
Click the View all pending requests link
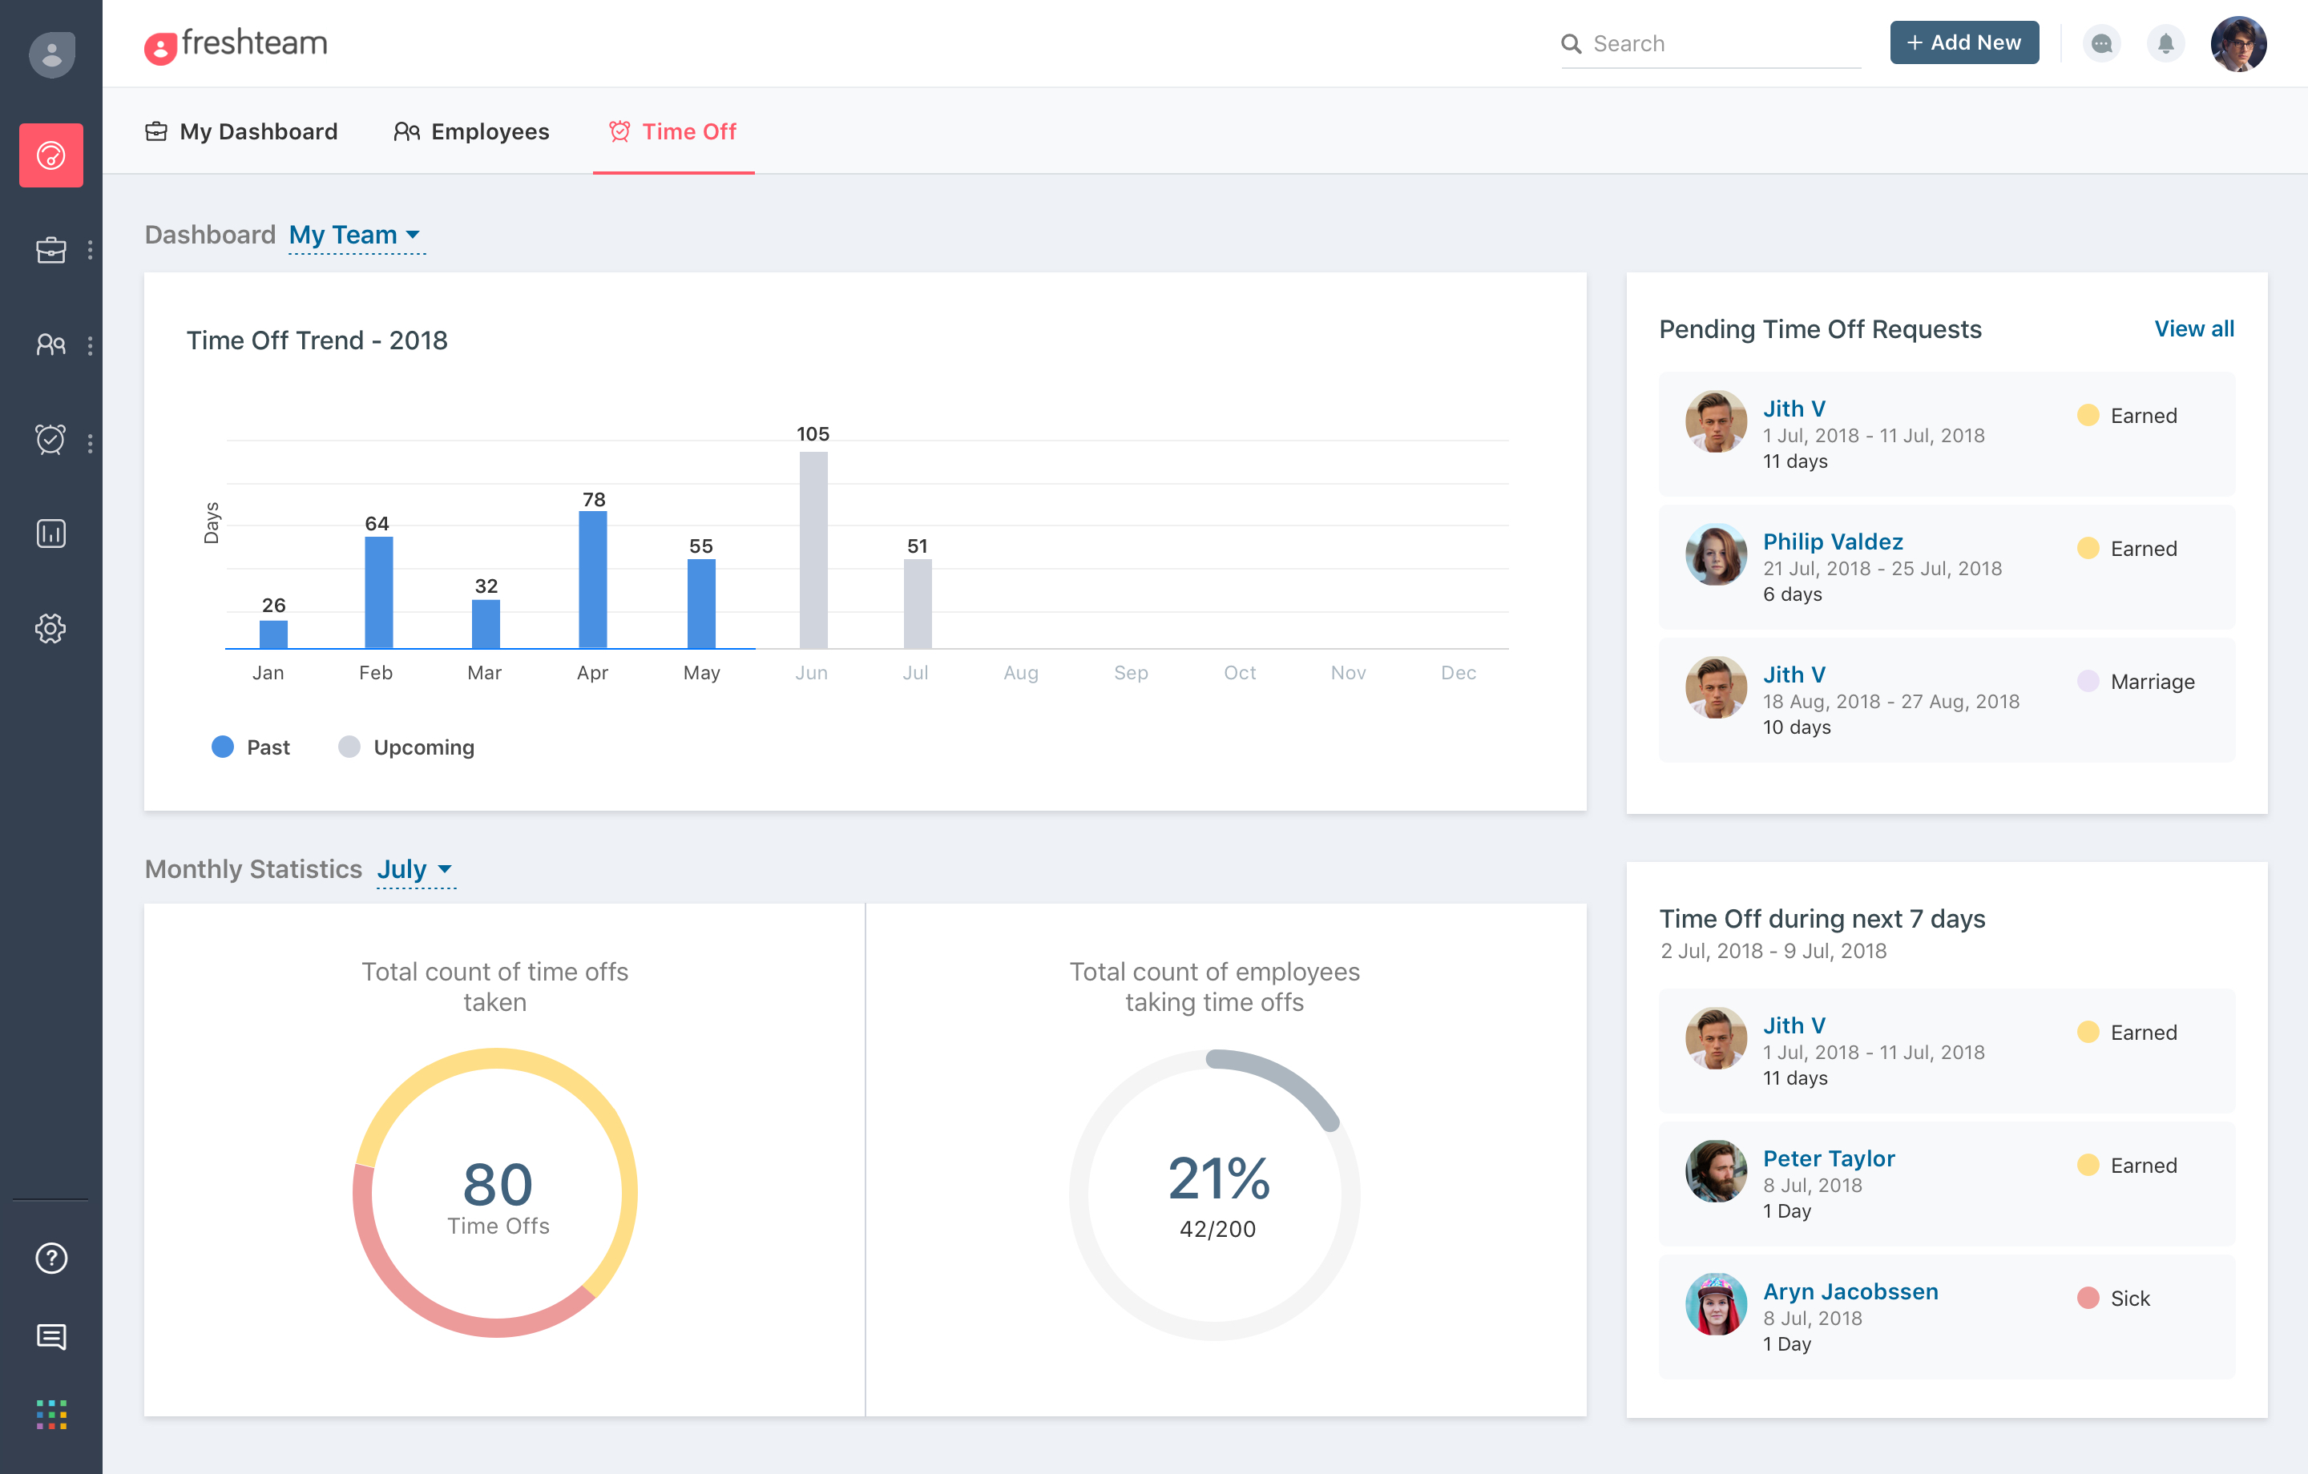pyautogui.click(x=2195, y=328)
